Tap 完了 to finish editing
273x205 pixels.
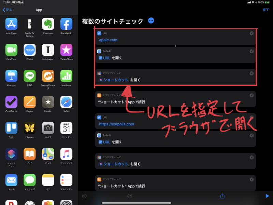pos(265,10)
